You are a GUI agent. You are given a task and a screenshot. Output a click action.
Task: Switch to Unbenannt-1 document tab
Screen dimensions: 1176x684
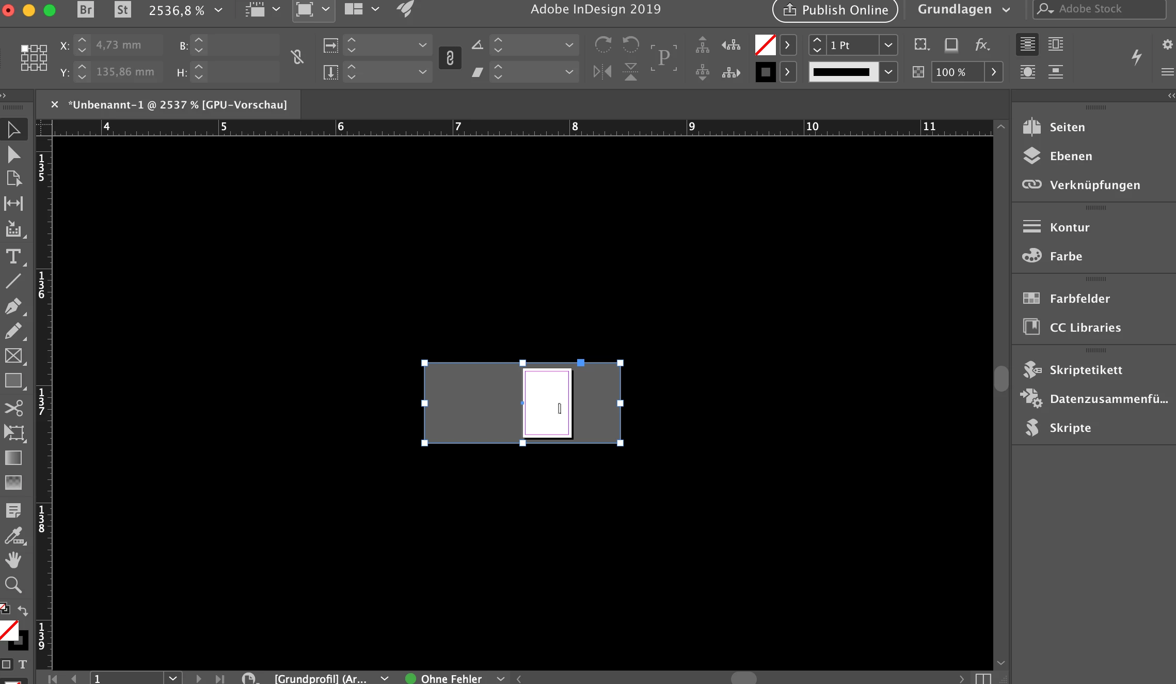coord(177,105)
